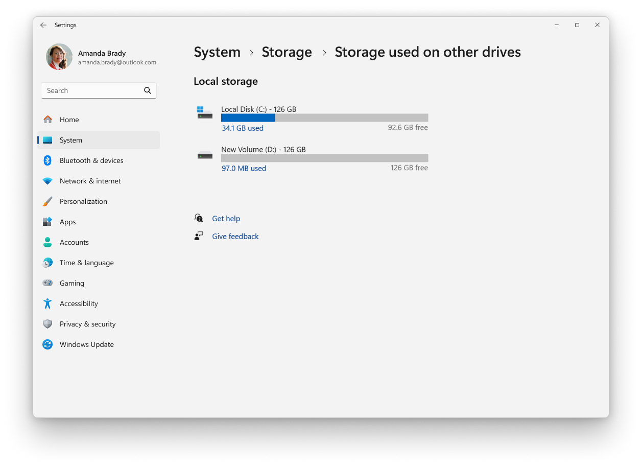Click inside the Search settings field
Viewport: 642px width, 467px height.
coord(92,90)
